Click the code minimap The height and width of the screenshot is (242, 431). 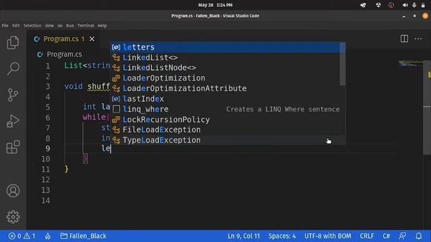point(411,65)
